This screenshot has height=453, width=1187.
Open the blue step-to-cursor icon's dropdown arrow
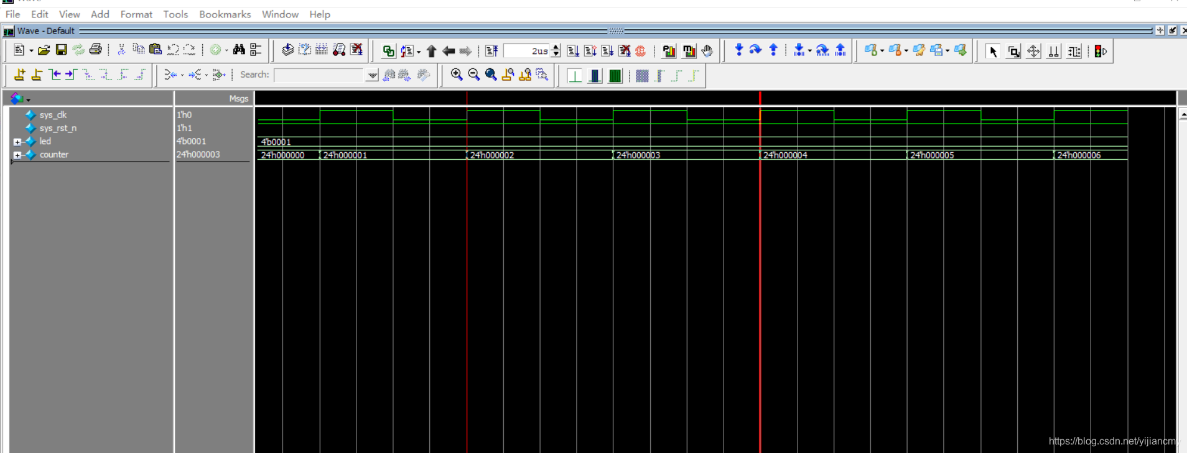click(809, 51)
